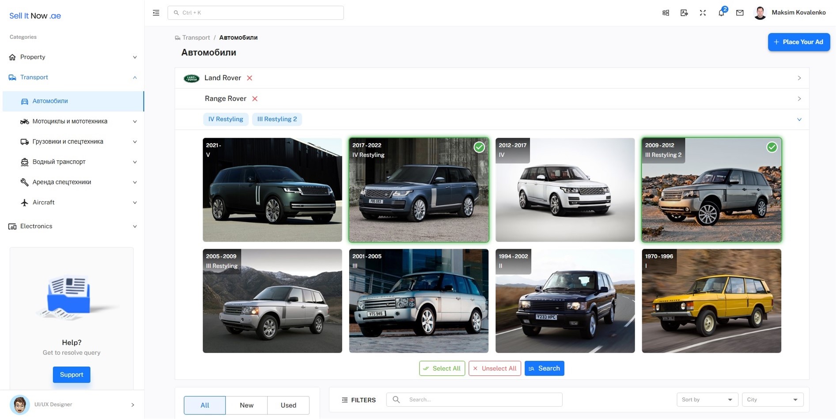Open the grid layout icon in header
836x419 pixels.
pyautogui.click(x=666, y=13)
